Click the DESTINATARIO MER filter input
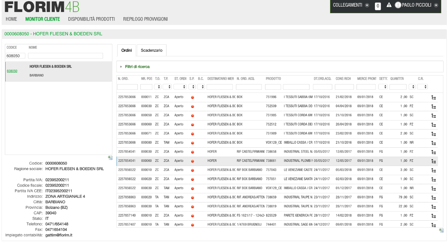 (220, 87)
